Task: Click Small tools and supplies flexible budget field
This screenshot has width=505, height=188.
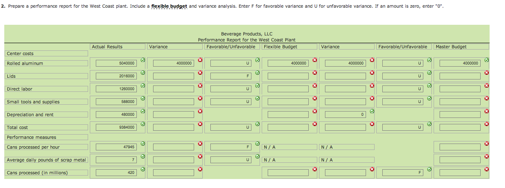Action: [288, 102]
